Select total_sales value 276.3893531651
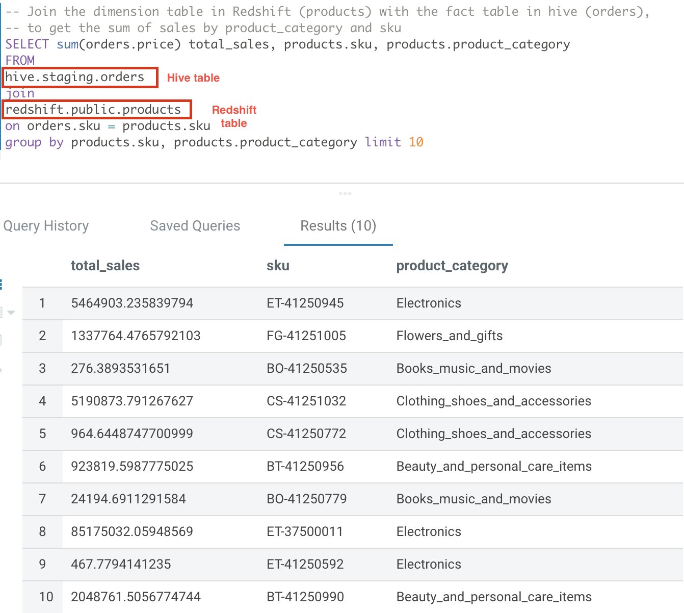The image size is (684, 613). point(120,368)
